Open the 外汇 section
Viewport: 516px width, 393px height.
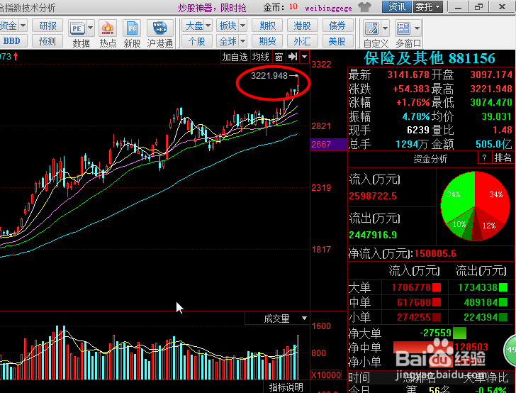[302, 41]
